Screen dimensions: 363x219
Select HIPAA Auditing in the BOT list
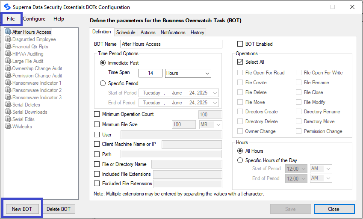28,54
